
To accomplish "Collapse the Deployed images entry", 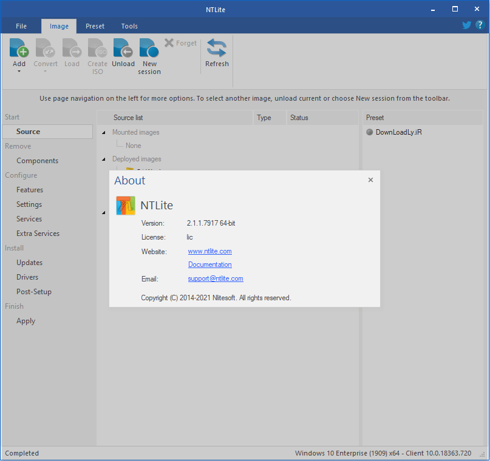I will (x=103, y=159).
